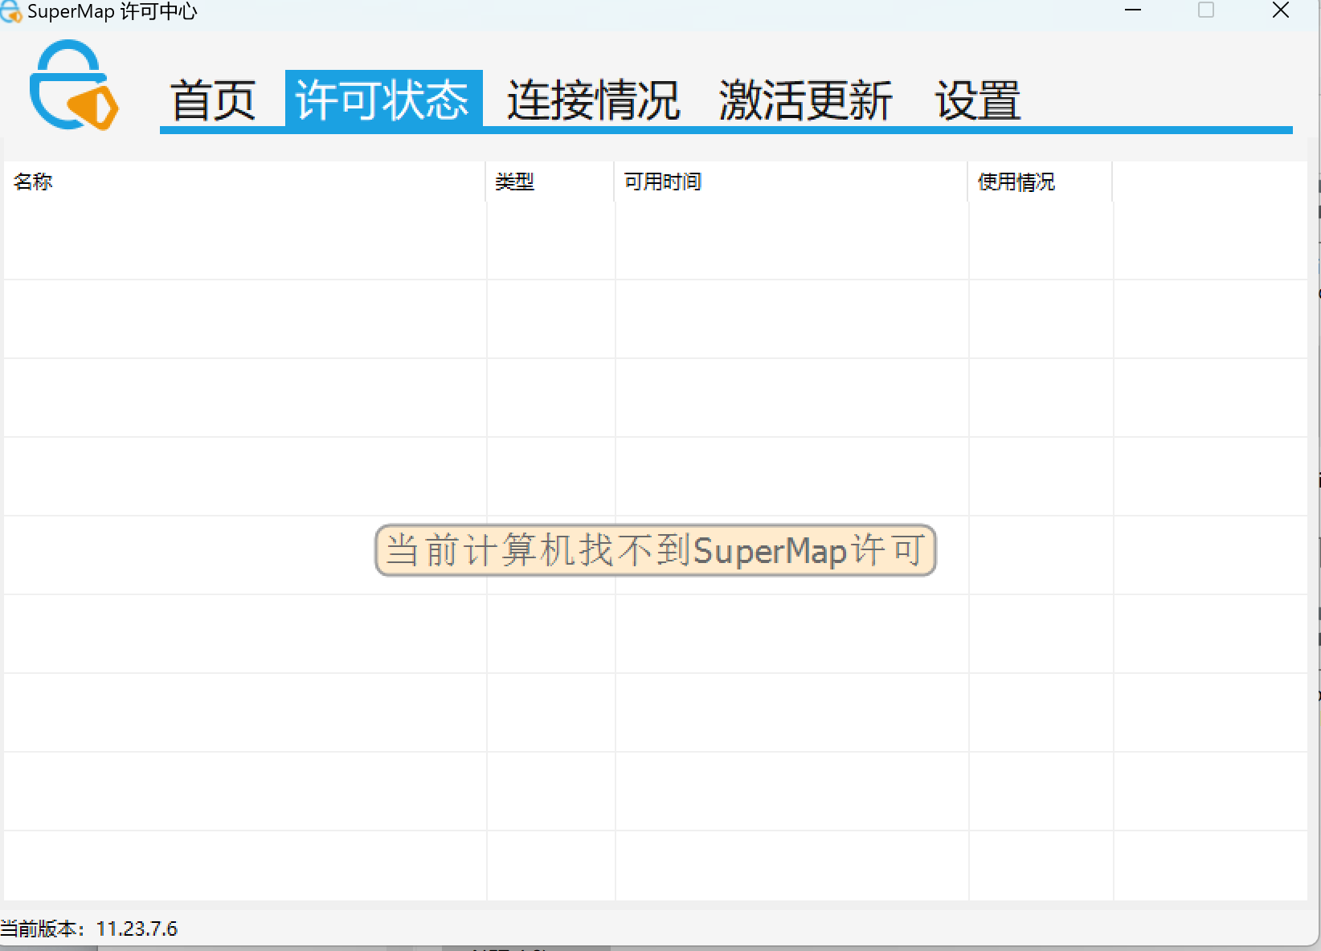Click the 使用情况 column header
Image resolution: width=1321 pixels, height=951 pixels.
[x=1041, y=182]
